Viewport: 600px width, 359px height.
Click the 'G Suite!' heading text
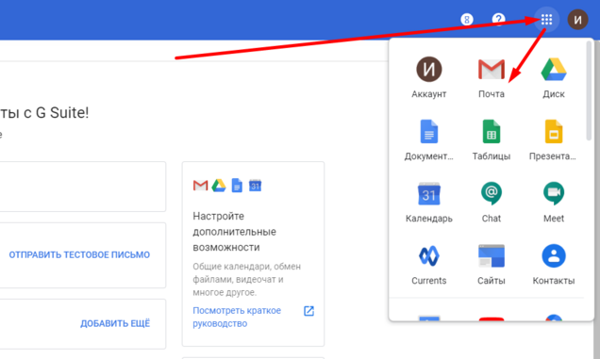coord(62,113)
